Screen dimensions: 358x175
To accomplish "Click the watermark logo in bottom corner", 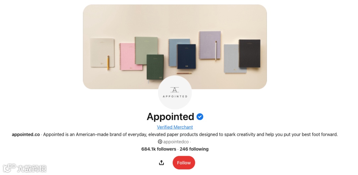I will pyautogui.click(x=25, y=168).
